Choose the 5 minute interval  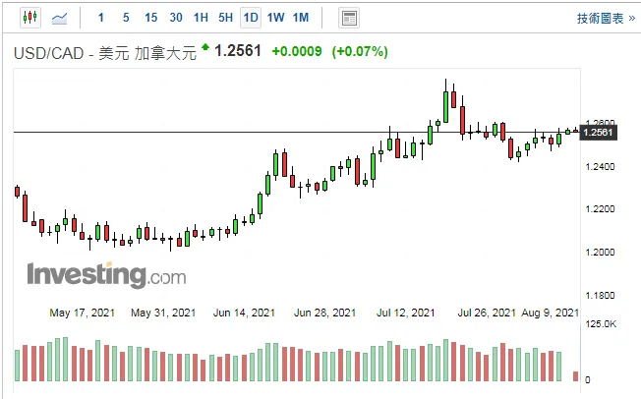tap(126, 18)
